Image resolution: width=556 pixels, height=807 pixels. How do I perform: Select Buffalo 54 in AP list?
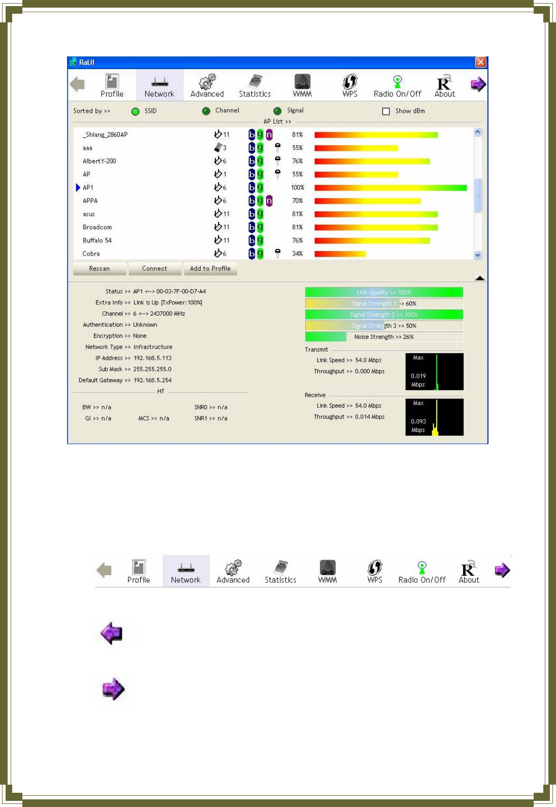click(x=274, y=240)
